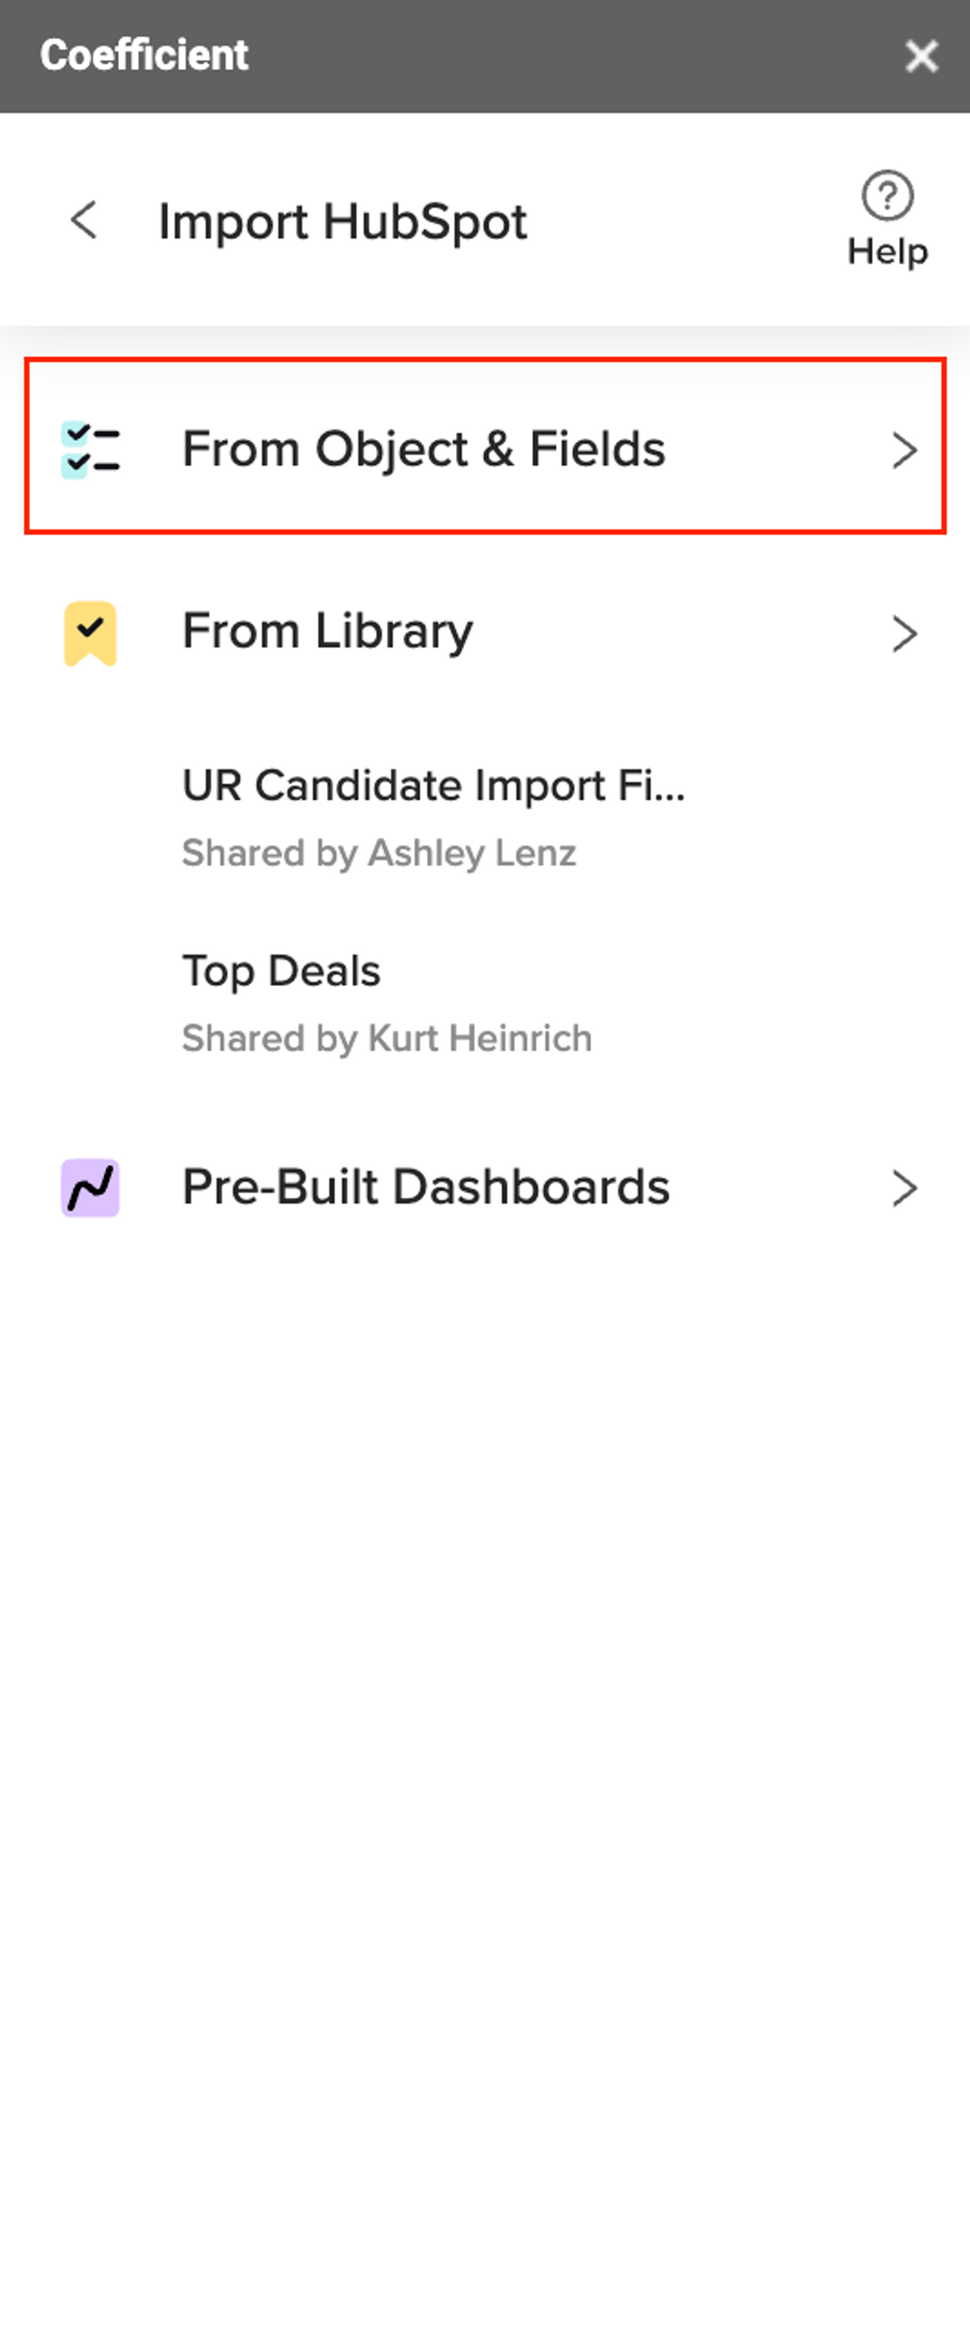Click the purple Pre-Built Dashboards chart icon

90,1187
